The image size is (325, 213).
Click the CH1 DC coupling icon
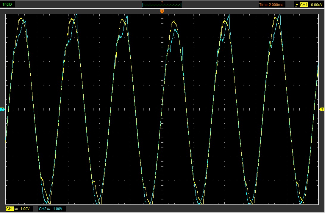(x=16, y=209)
